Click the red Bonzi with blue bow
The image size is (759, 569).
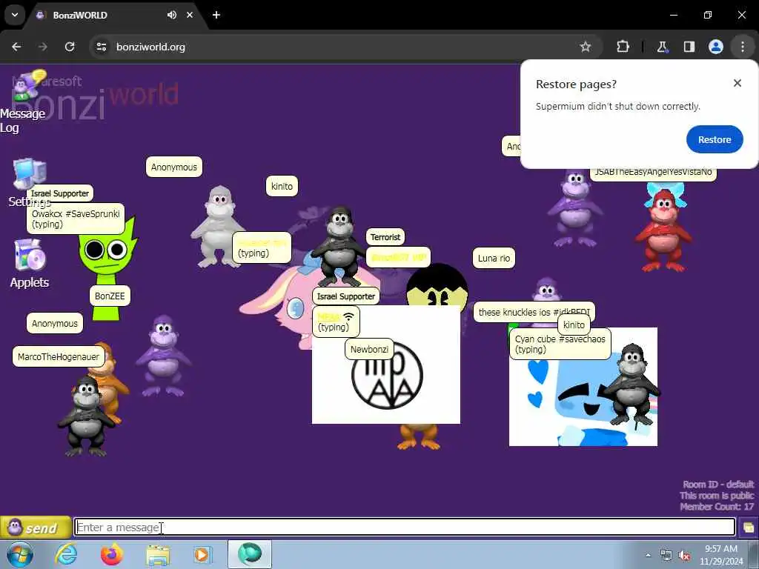click(663, 229)
